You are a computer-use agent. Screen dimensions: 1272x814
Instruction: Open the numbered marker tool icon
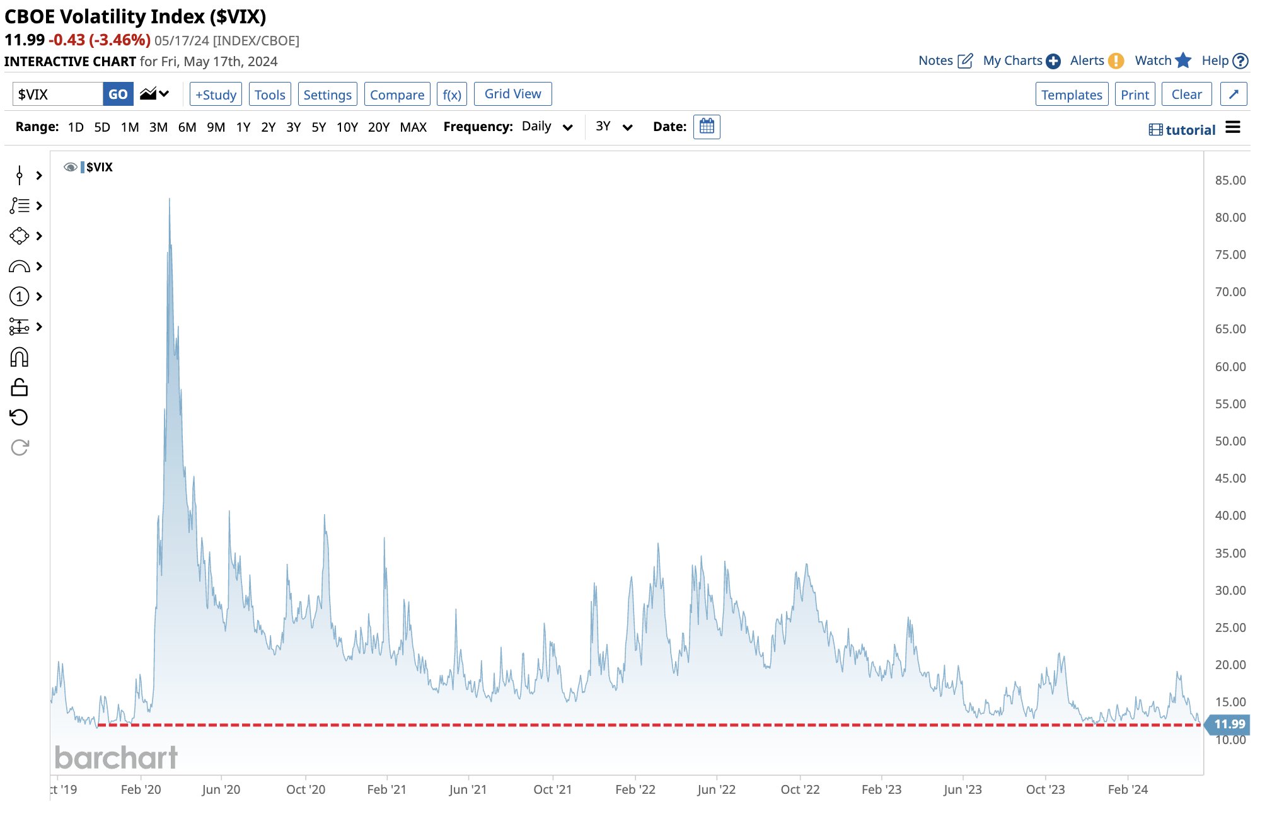[20, 296]
